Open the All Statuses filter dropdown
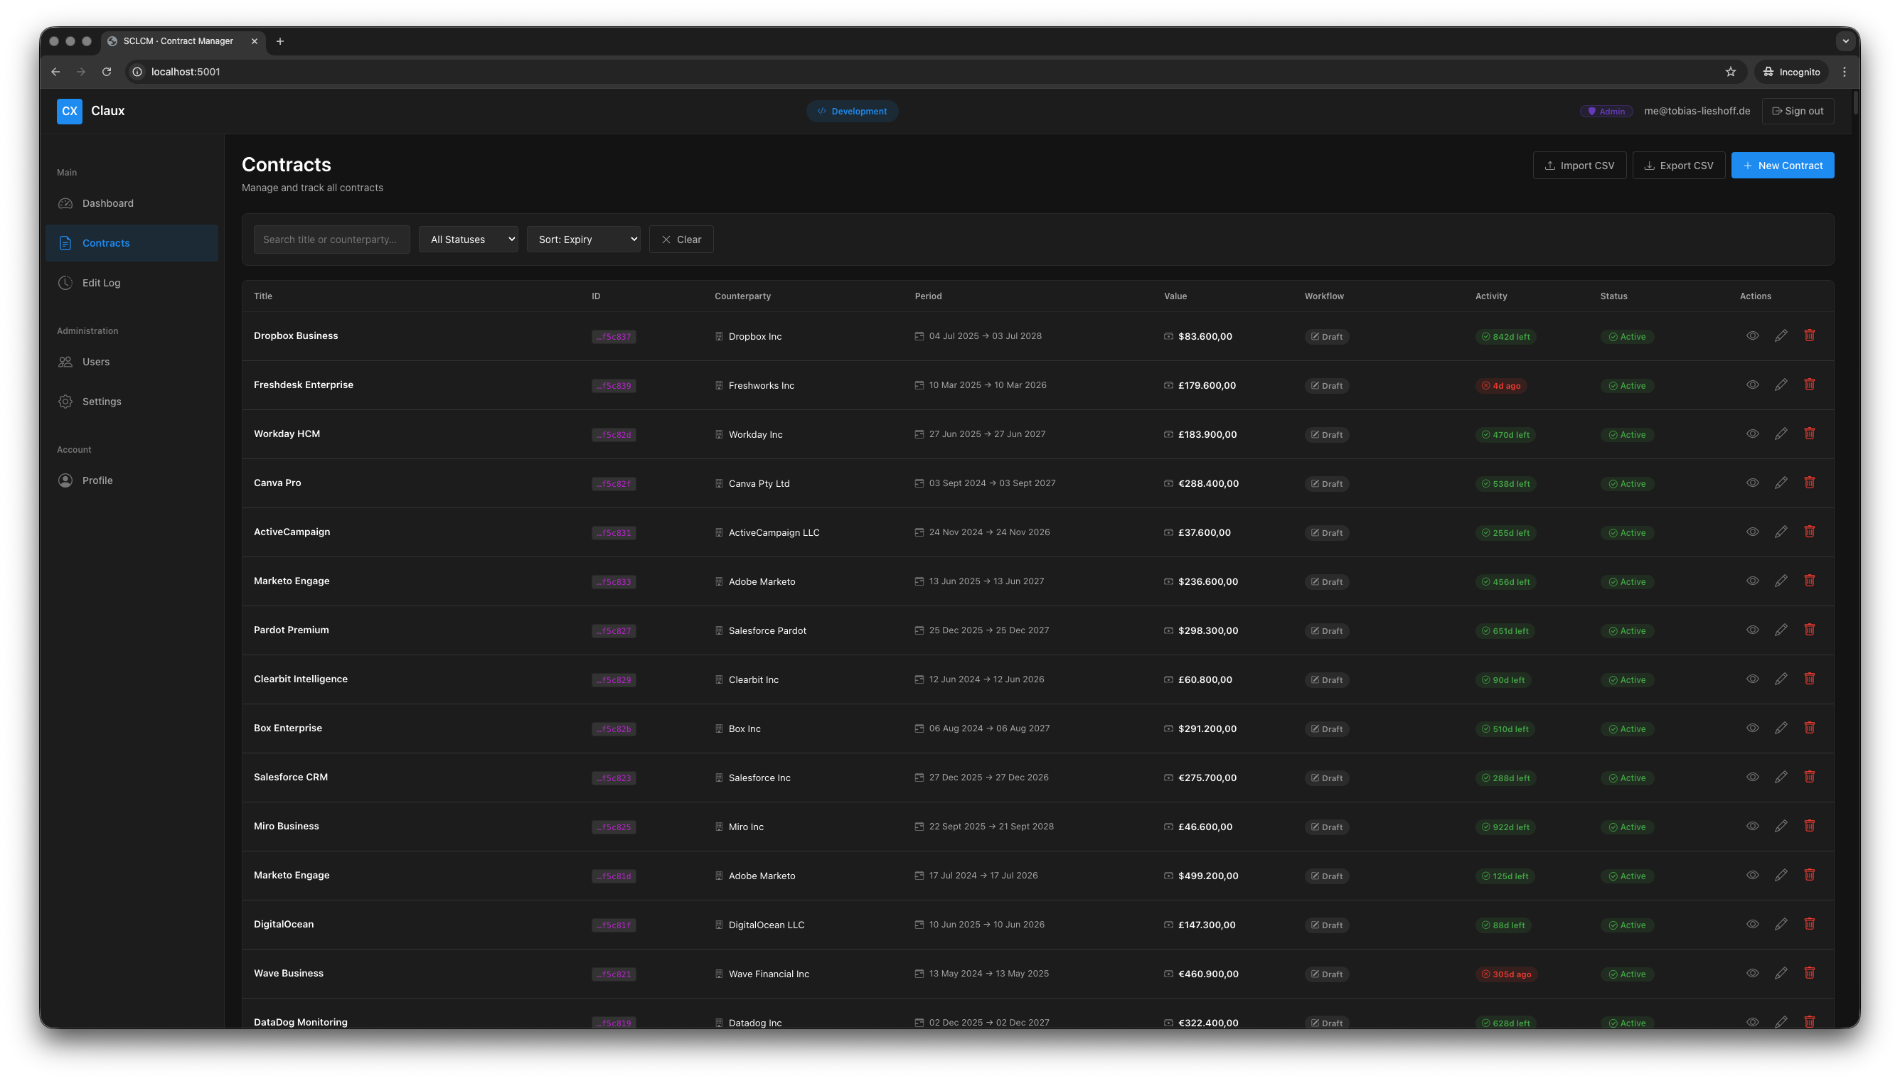 click(x=468, y=239)
